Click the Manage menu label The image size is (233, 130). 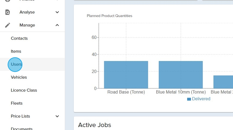[x=27, y=25]
